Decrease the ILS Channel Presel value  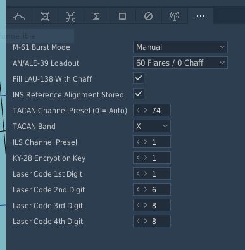(138, 142)
